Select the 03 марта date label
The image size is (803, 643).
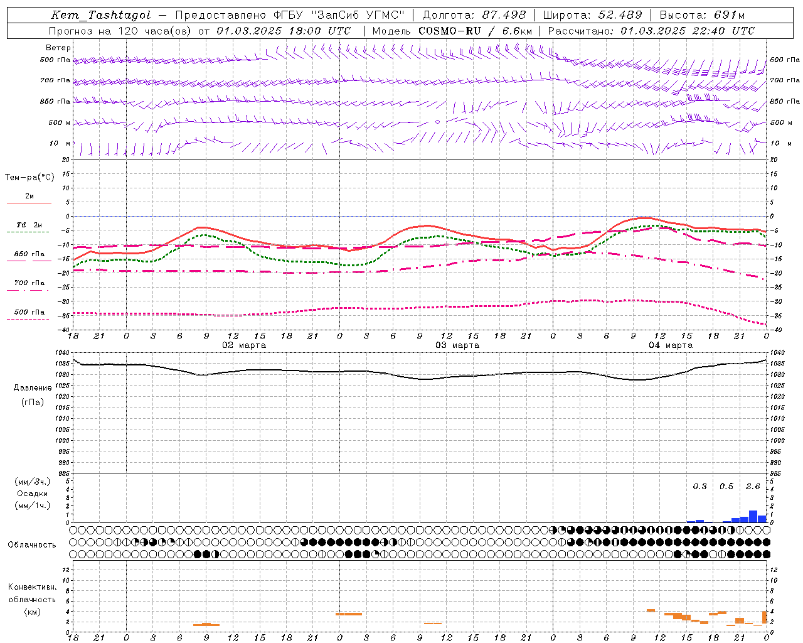click(x=457, y=345)
